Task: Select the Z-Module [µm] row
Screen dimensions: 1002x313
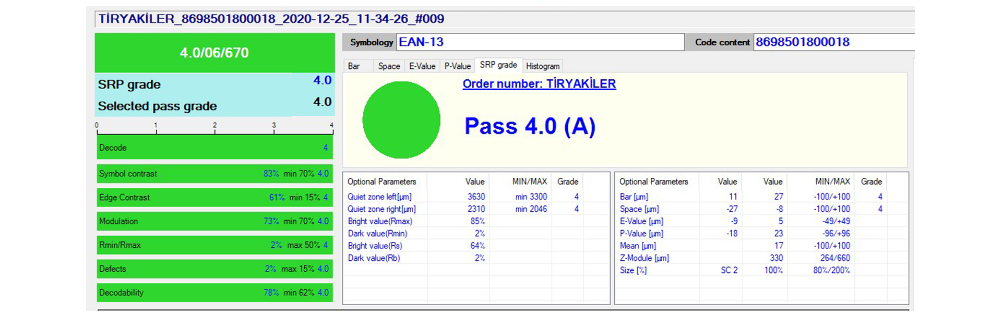Action: point(761,258)
